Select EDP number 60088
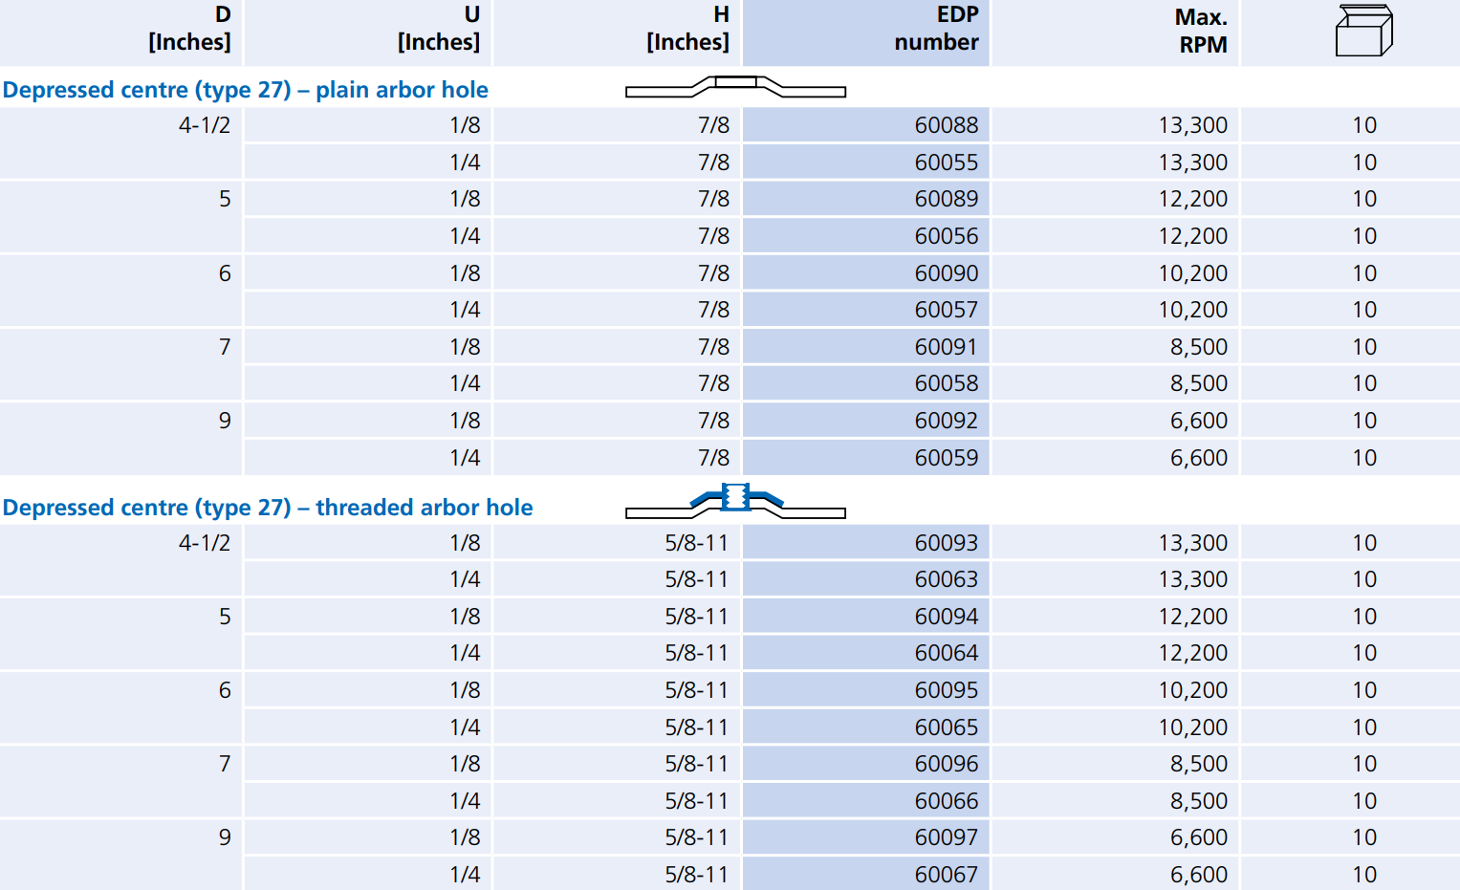This screenshot has height=890, width=1460. pos(946,125)
